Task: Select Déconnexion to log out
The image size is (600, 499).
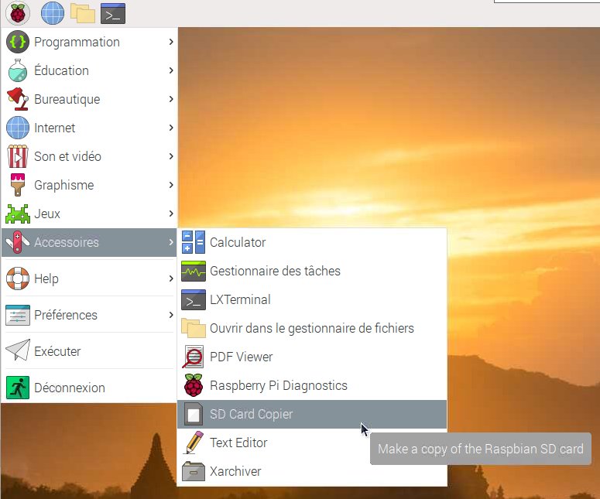Action: 89,388
